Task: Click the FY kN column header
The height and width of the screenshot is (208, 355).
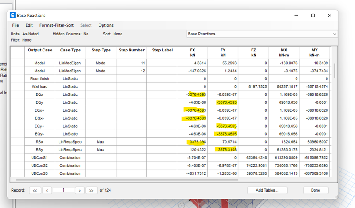Action: click(223, 52)
